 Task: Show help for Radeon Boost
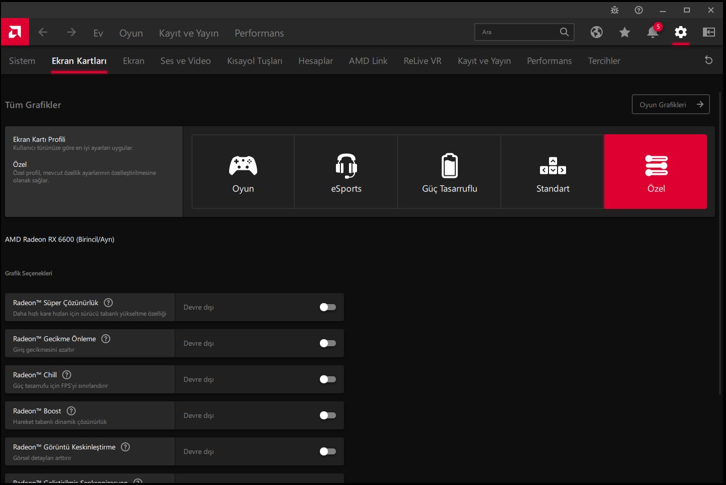pos(71,411)
